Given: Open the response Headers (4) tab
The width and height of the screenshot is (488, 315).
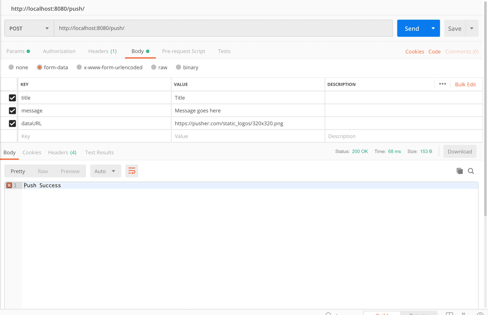Looking at the screenshot, I should point(62,152).
